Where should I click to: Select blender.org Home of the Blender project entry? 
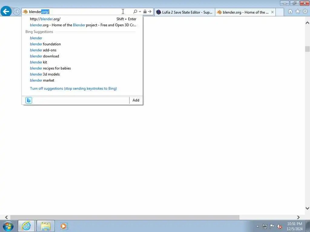82,25
